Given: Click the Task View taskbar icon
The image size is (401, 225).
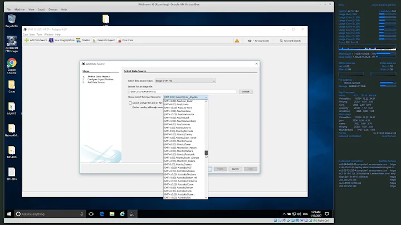Looking at the screenshot, I should click(91, 214).
